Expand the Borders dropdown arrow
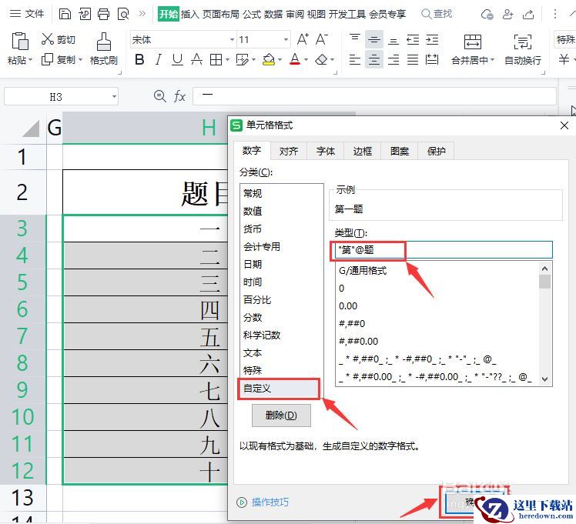This screenshot has width=576, height=524. [x=227, y=59]
